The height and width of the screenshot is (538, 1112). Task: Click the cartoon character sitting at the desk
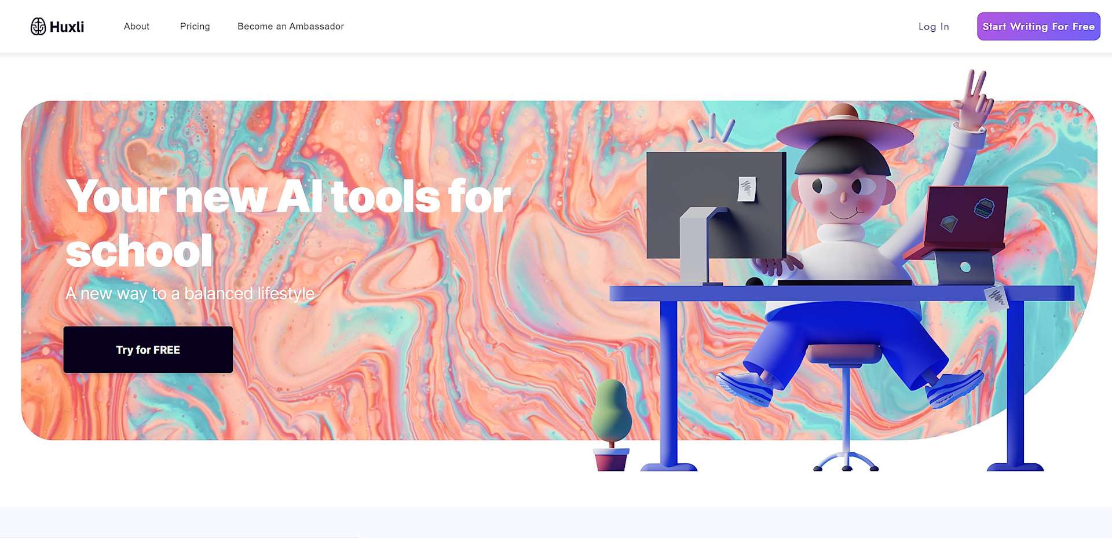(840, 232)
